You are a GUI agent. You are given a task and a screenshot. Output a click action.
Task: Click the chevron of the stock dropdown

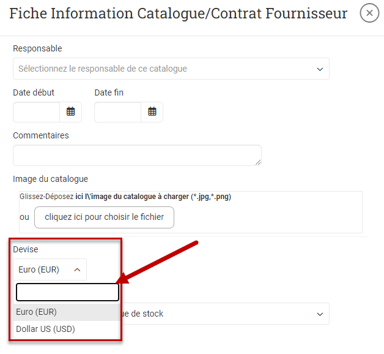point(319,314)
